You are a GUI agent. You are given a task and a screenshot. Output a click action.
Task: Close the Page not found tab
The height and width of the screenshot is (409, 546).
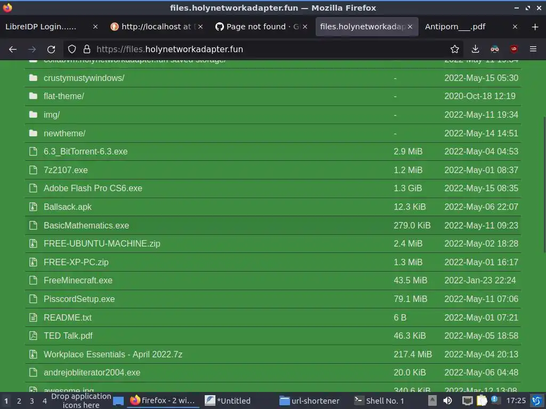coord(305,27)
